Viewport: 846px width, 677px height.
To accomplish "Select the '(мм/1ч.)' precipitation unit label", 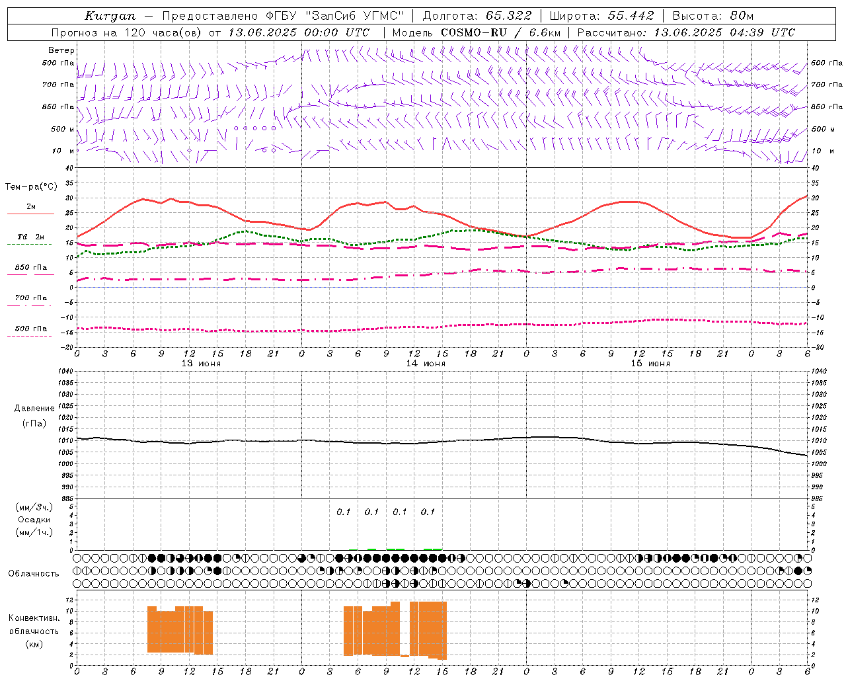I will 34,532.
